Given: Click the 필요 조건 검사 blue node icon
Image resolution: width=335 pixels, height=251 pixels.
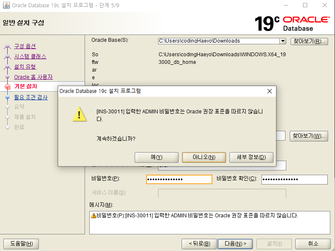Looking at the screenshot, I should tap(8, 97).
